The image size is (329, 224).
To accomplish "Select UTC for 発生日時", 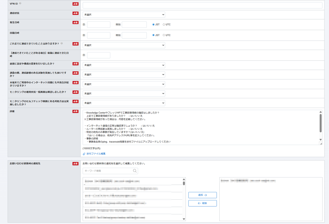I will pyautogui.click(x=164, y=25).
